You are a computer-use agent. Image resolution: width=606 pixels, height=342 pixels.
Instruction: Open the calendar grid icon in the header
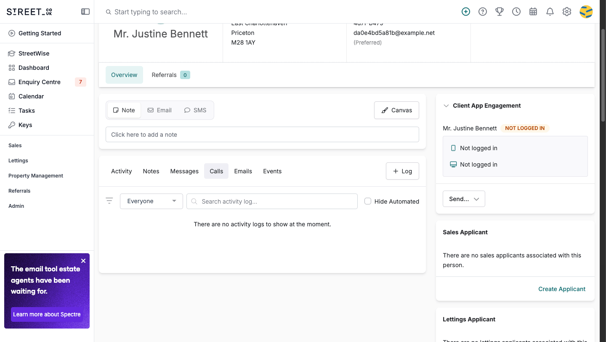point(533,12)
